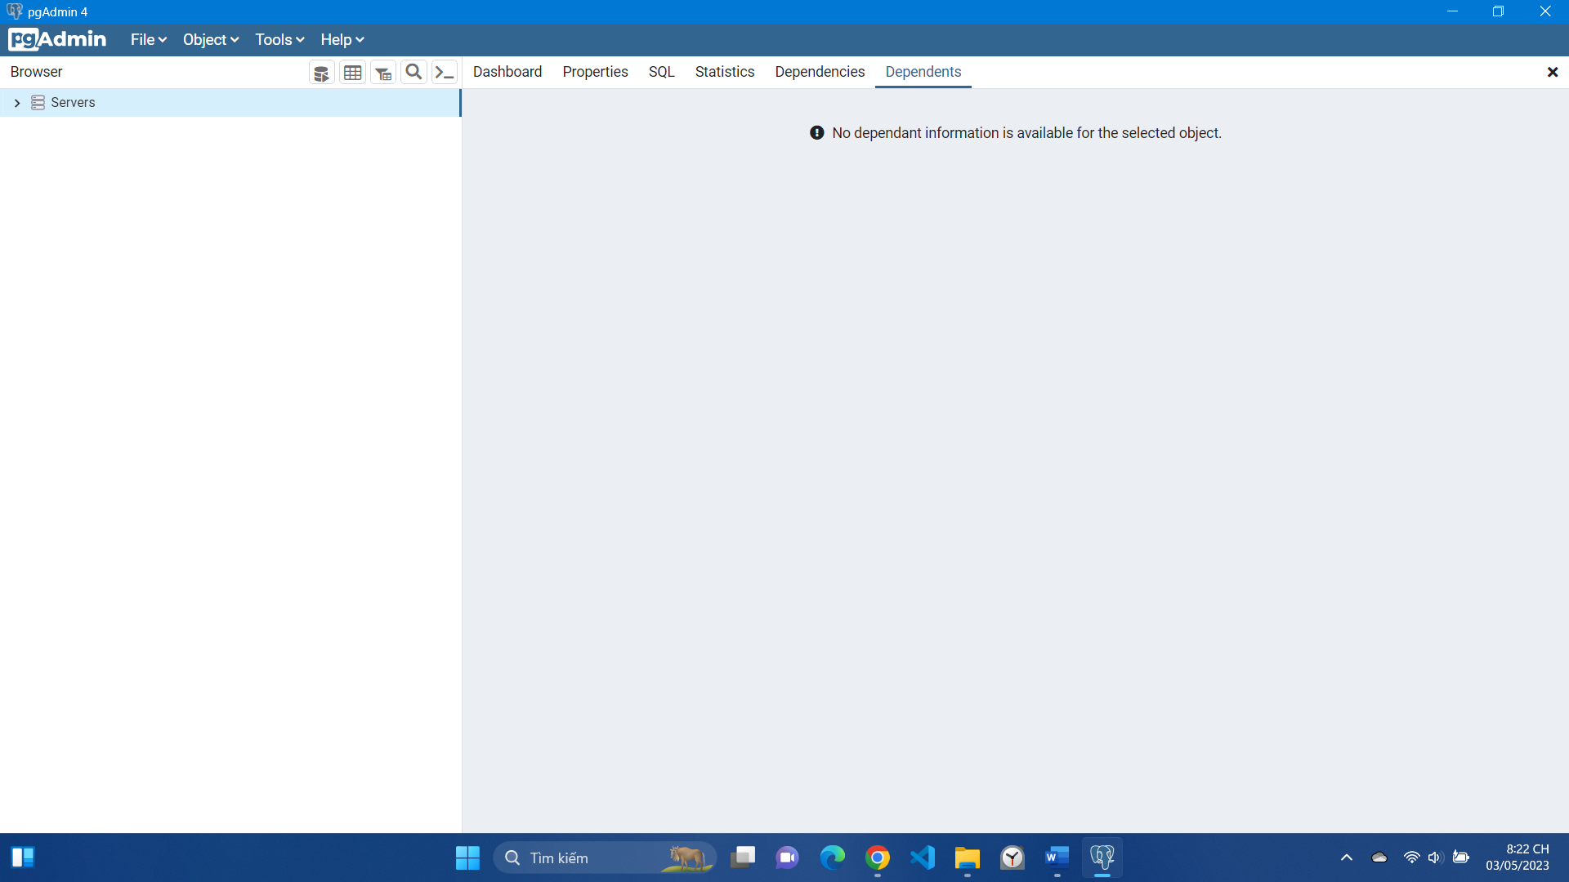
Task: Click the pgAdmin logo
Action: click(x=57, y=39)
